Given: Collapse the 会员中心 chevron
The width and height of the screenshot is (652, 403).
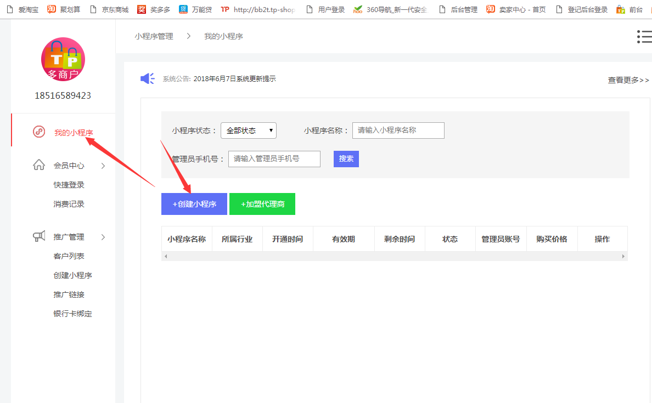Looking at the screenshot, I should point(103,166).
